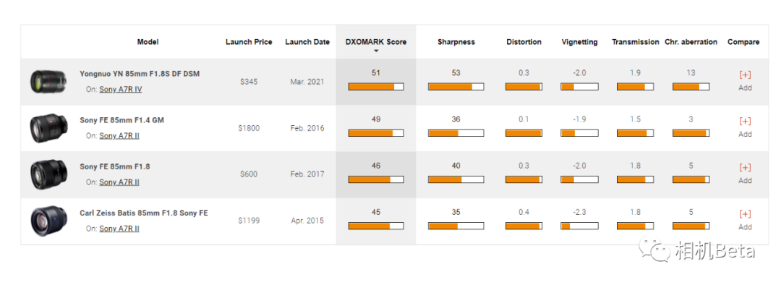Click chromatic aberration value 13
The height and width of the screenshot is (285, 781).
[x=691, y=73]
